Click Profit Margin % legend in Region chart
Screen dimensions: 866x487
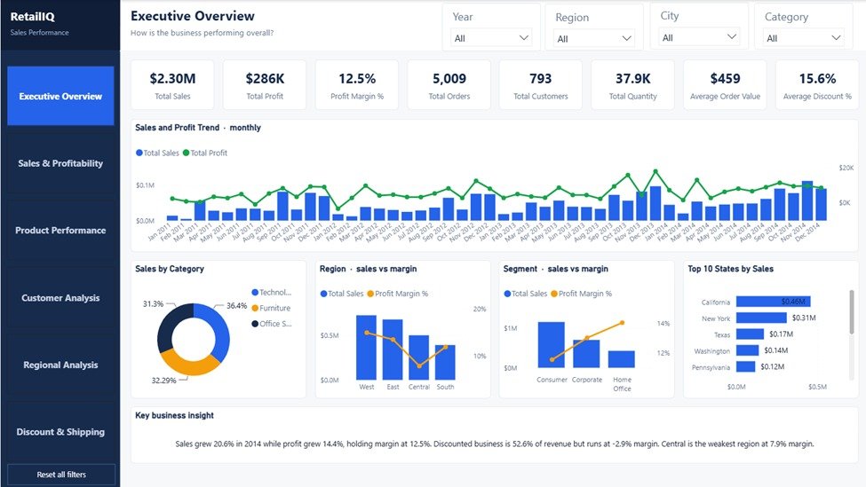click(398, 294)
